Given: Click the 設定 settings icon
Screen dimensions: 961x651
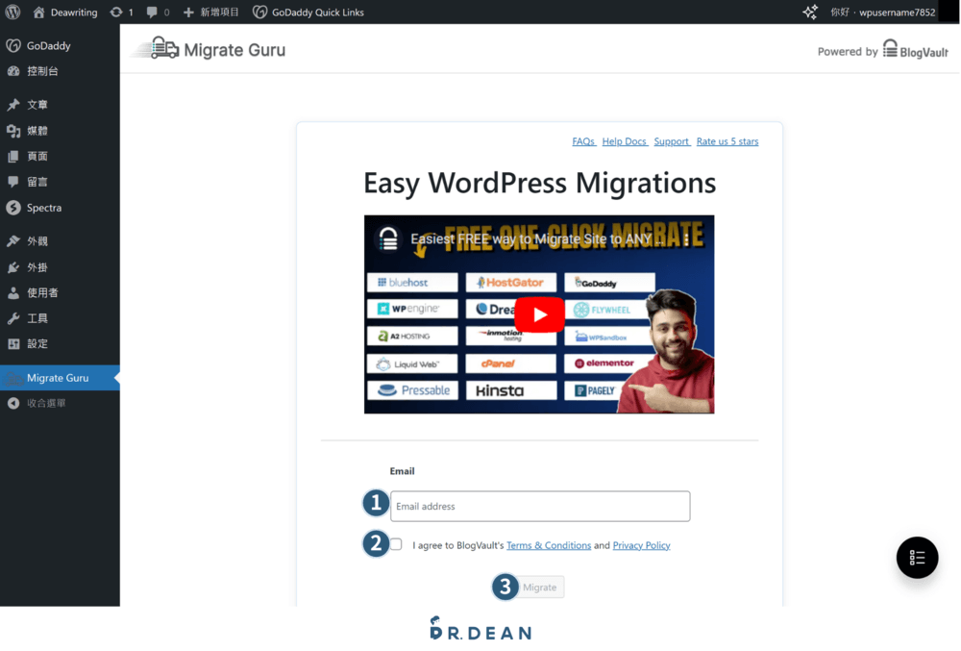Looking at the screenshot, I should (13, 344).
